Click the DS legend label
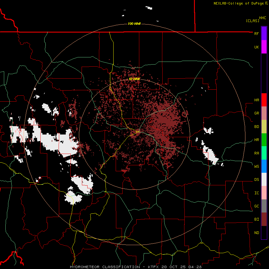269x269 pixels. pos(256,180)
